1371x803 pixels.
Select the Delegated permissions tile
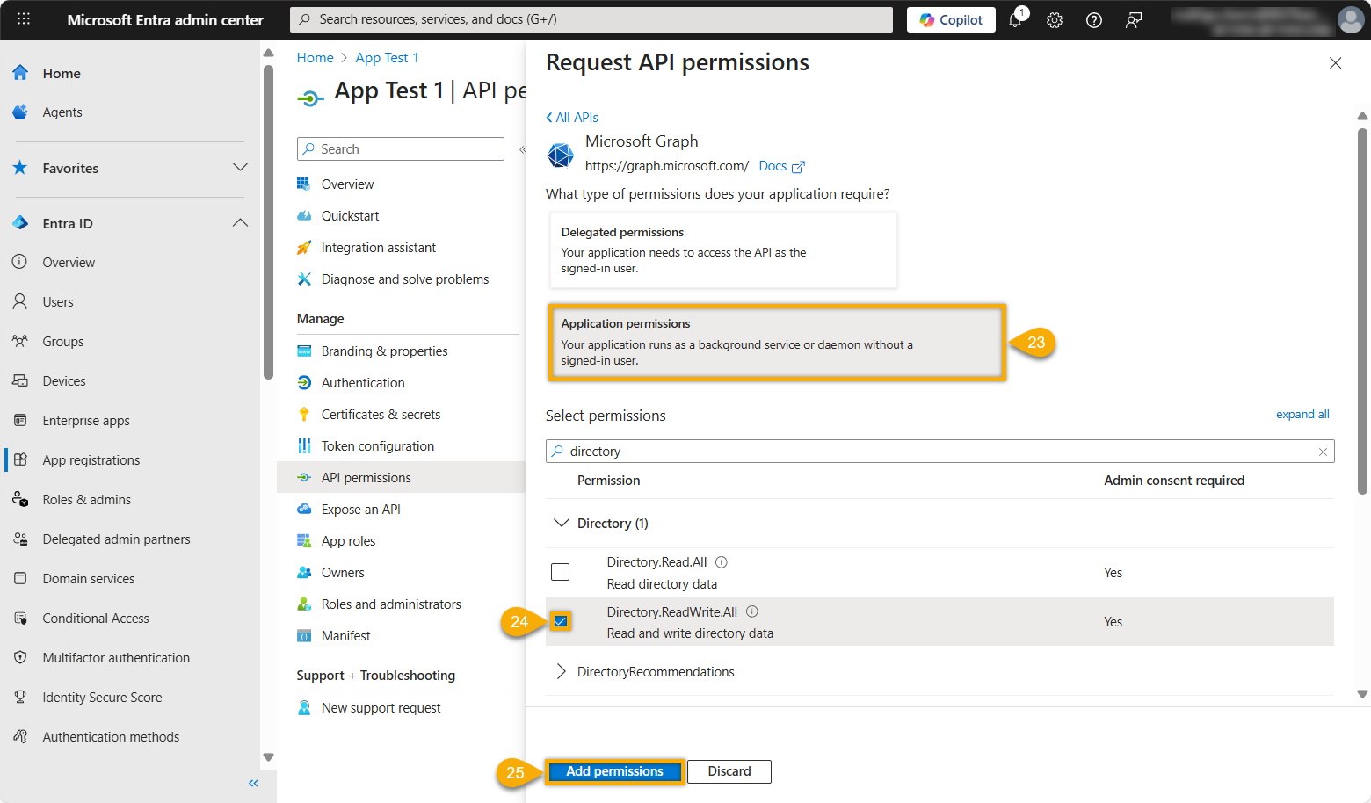pyautogui.click(x=722, y=250)
